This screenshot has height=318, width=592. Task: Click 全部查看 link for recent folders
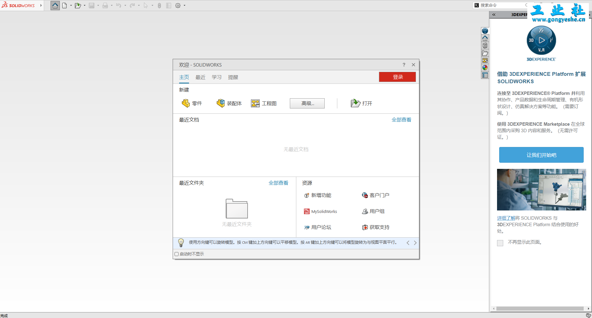click(x=278, y=183)
